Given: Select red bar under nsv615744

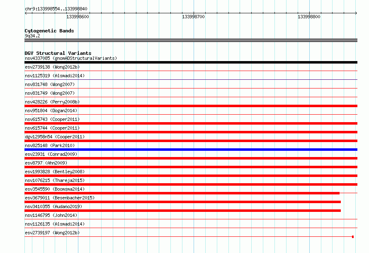Looking at the screenshot, I should click(x=191, y=132).
